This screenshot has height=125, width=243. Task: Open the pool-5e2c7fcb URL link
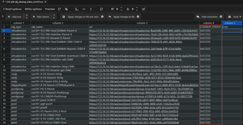coord(134,100)
